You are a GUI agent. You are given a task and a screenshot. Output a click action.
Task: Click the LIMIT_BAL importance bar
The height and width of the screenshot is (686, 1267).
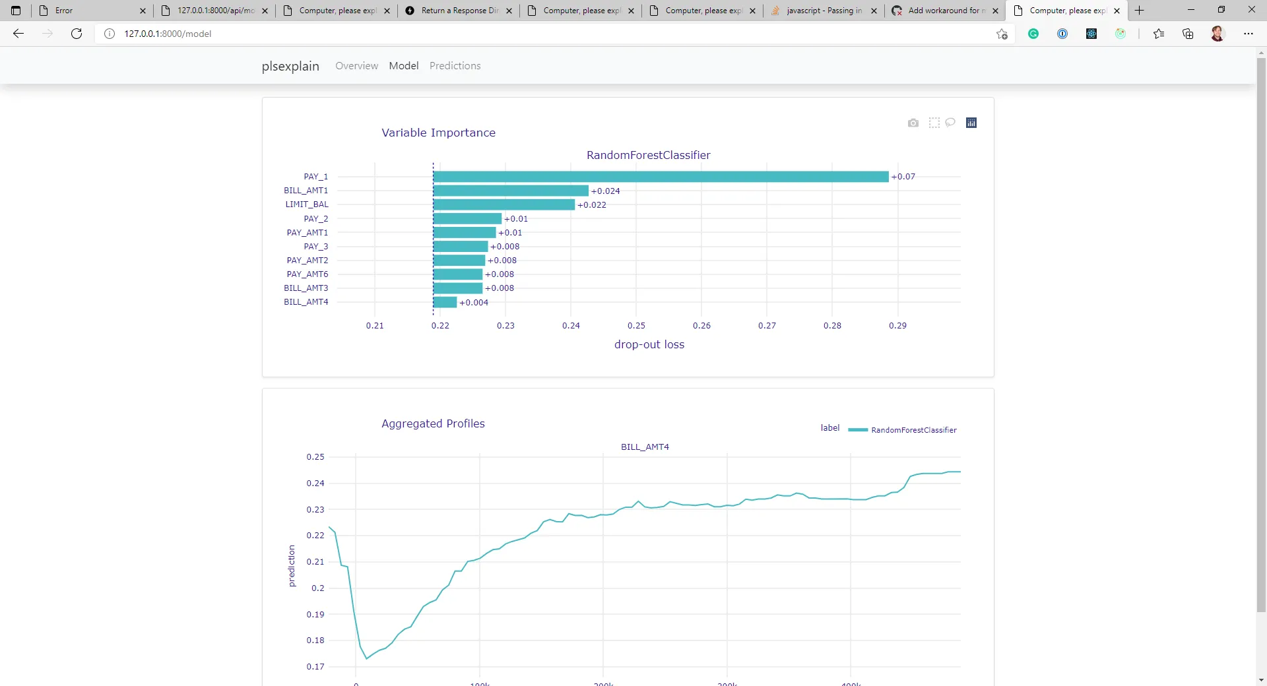tap(504, 204)
